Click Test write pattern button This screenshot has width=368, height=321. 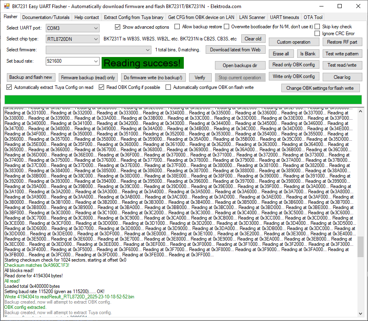tap(342, 54)
